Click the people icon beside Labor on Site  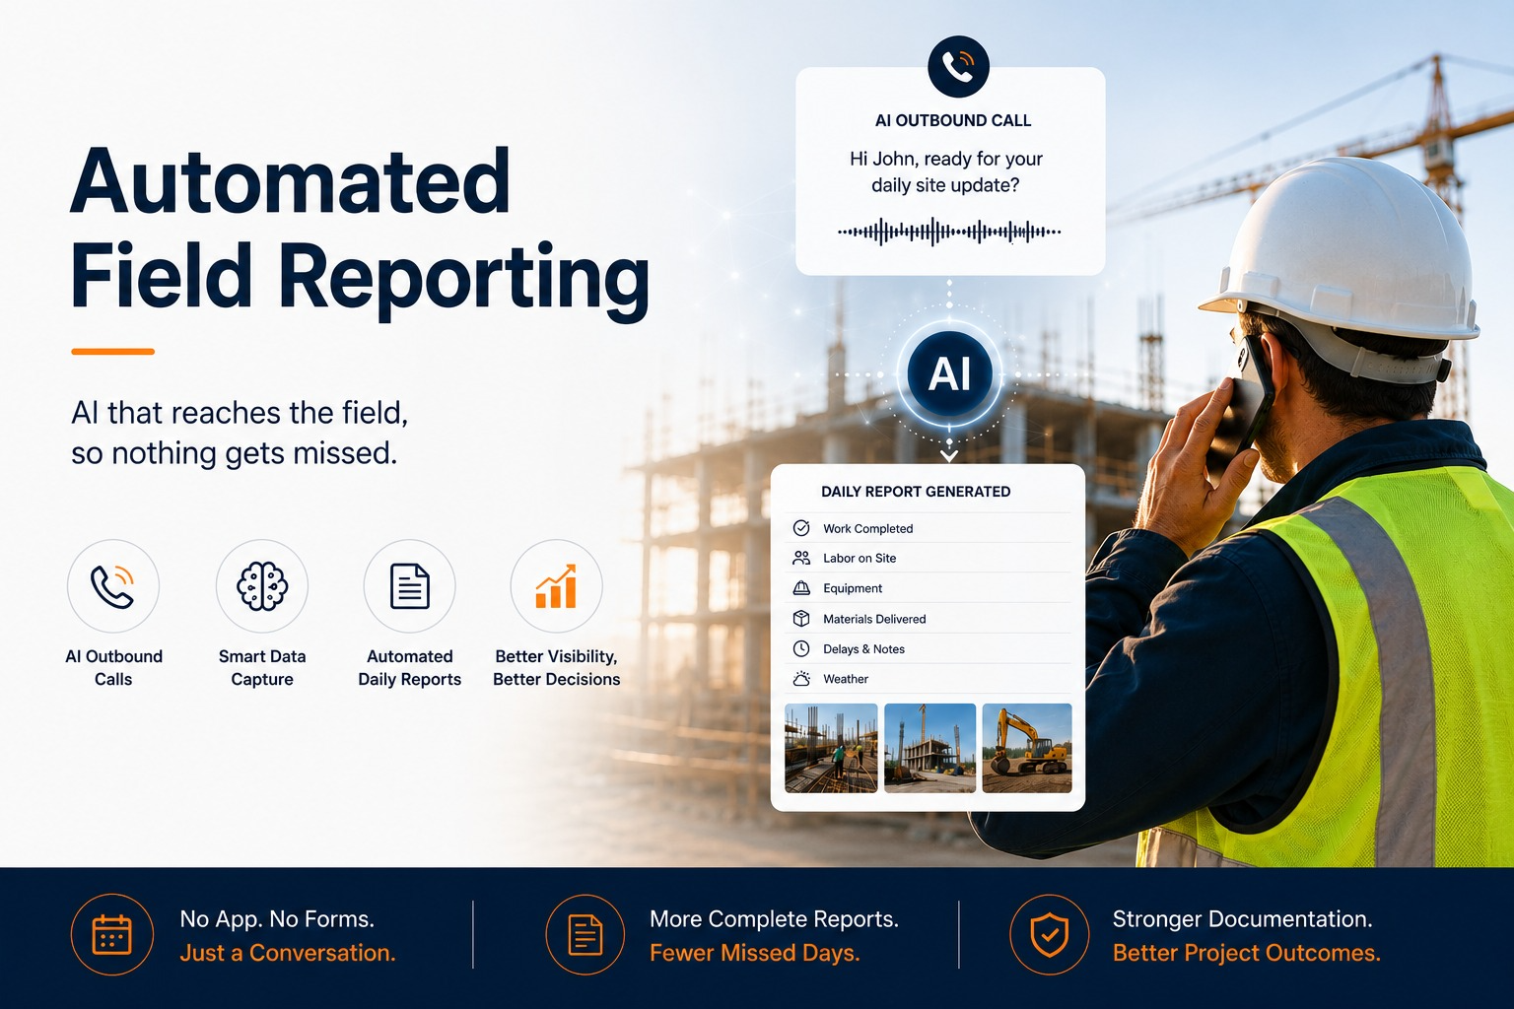(x=801, y=558)
